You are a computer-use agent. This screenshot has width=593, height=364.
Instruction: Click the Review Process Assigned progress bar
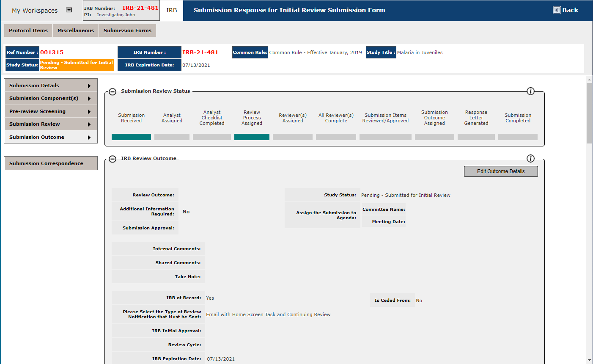pos(252,137)
